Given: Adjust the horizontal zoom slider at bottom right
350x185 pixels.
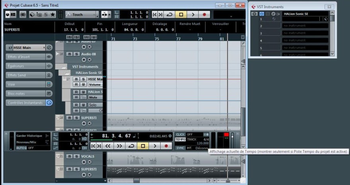Looking at the screenshot, I should (x=228, y=181).
